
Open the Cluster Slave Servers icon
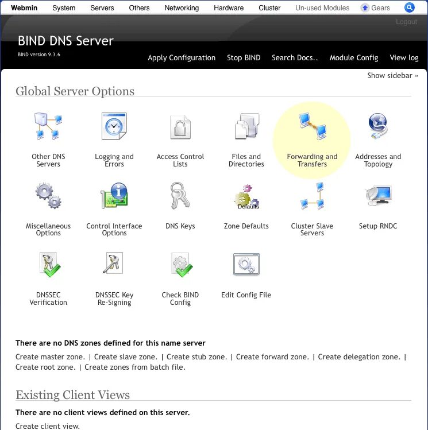[x=313, y=196]
